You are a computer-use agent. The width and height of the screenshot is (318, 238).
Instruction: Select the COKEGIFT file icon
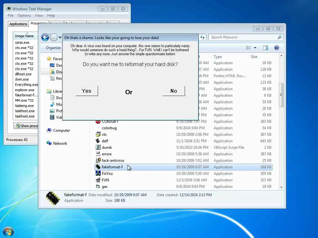coord(98,121)
